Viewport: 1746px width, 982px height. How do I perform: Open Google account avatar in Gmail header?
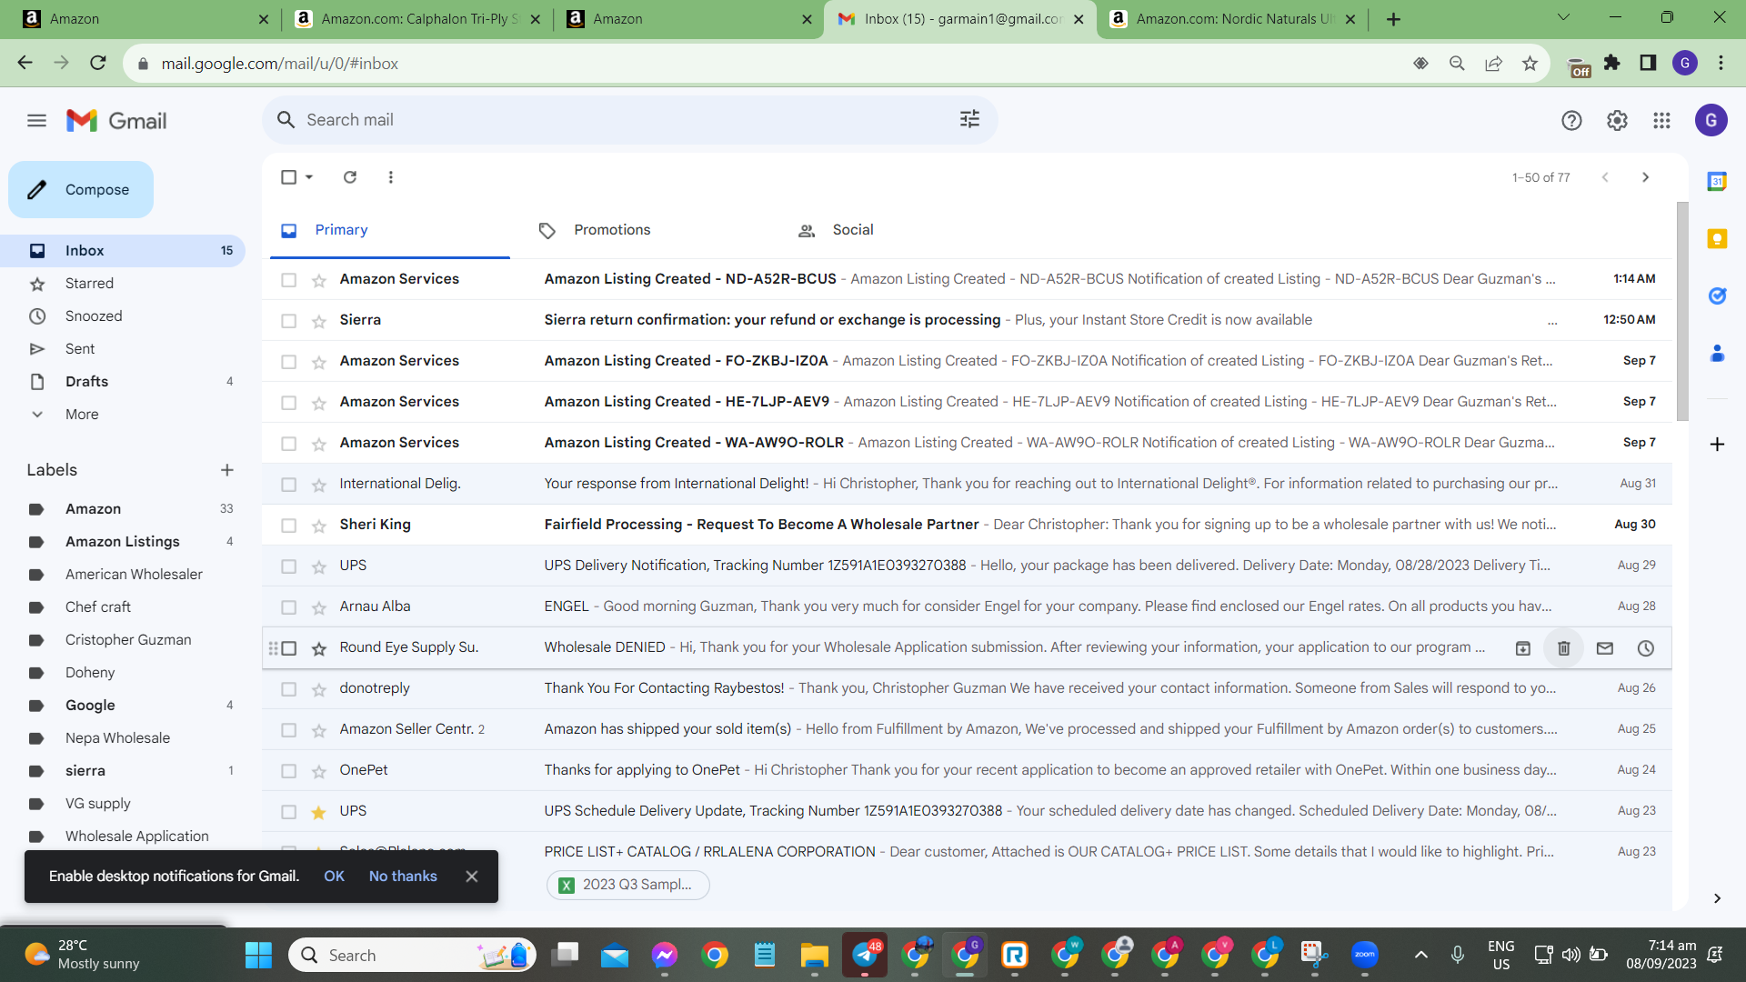[1711, 120]
